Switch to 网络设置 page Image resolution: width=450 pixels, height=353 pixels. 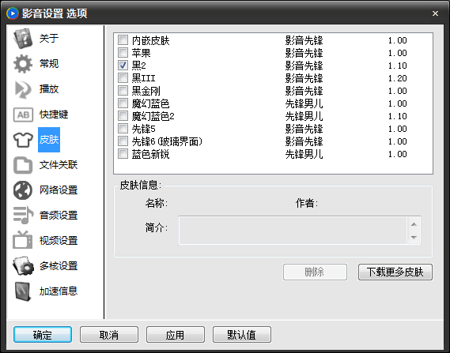[x=59, y=190]
